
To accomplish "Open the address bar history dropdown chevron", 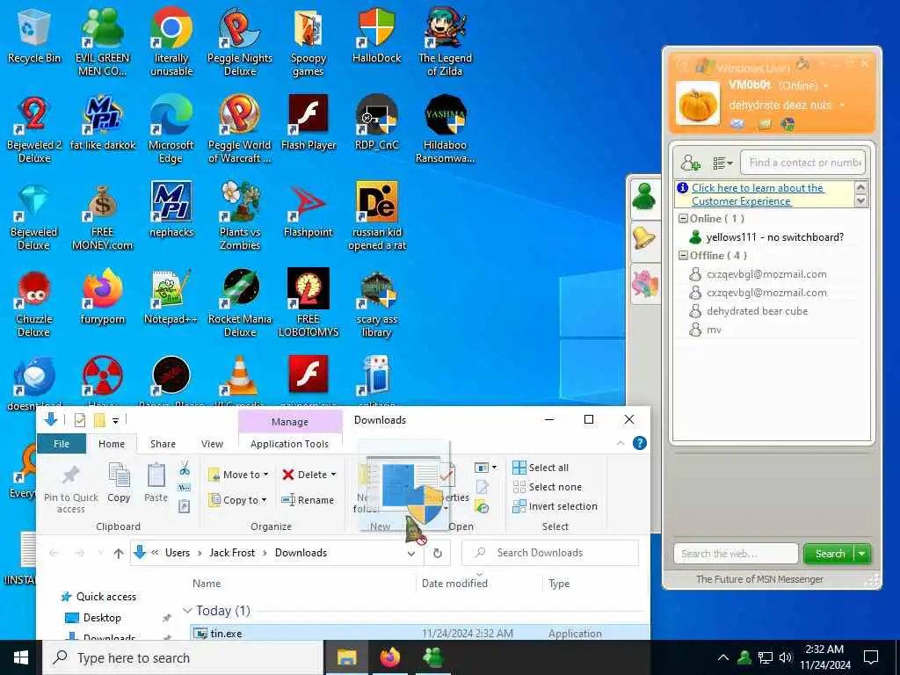I will [411, 554].
